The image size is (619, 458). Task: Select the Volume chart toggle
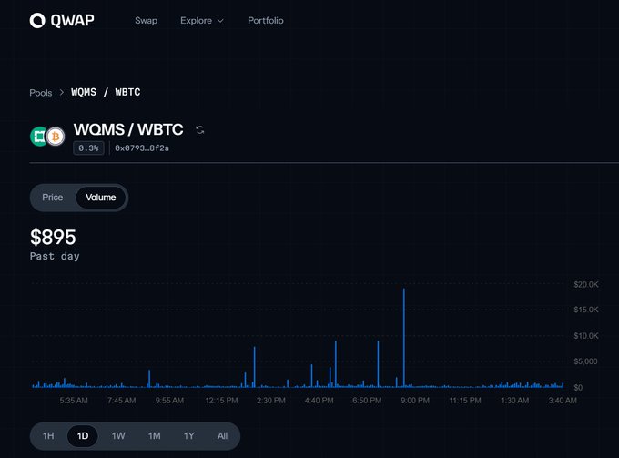pos(101,198)
